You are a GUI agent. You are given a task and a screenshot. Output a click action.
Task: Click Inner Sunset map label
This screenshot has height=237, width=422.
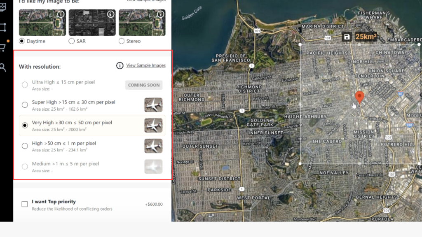(x=266, y=133)
